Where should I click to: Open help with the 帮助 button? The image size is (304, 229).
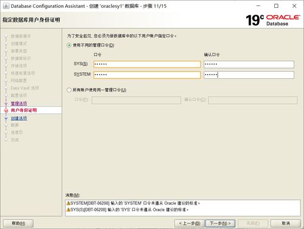coord(18,224)
